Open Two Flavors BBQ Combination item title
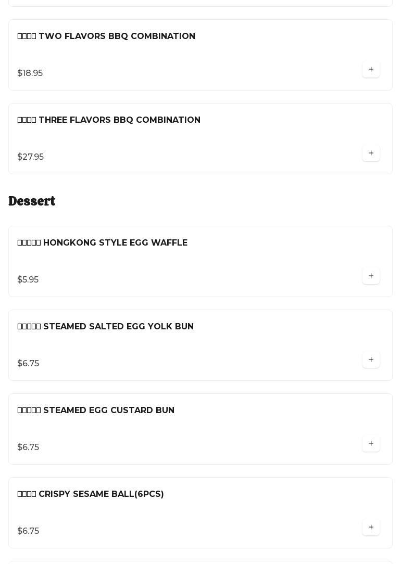Screen dimensions: 401x564 [106, 36]
